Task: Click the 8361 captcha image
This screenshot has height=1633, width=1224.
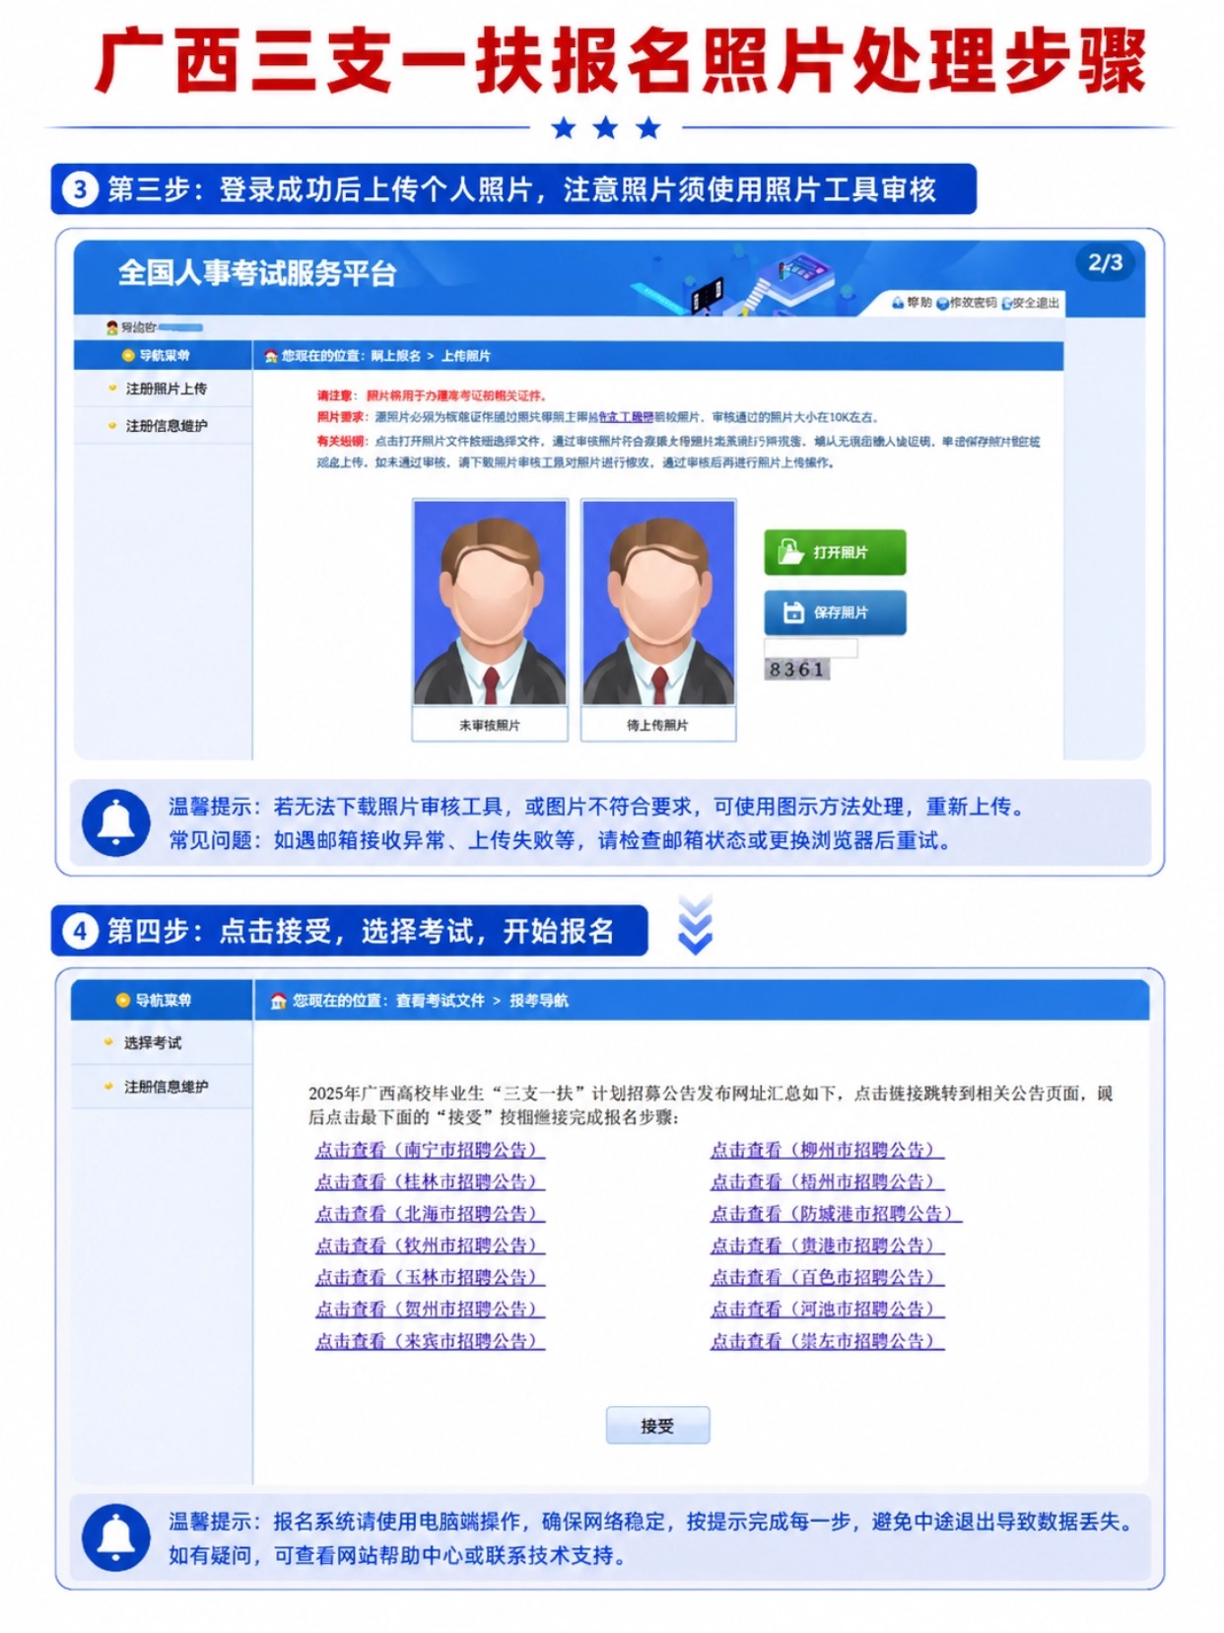Action: [x=796, y=670]
